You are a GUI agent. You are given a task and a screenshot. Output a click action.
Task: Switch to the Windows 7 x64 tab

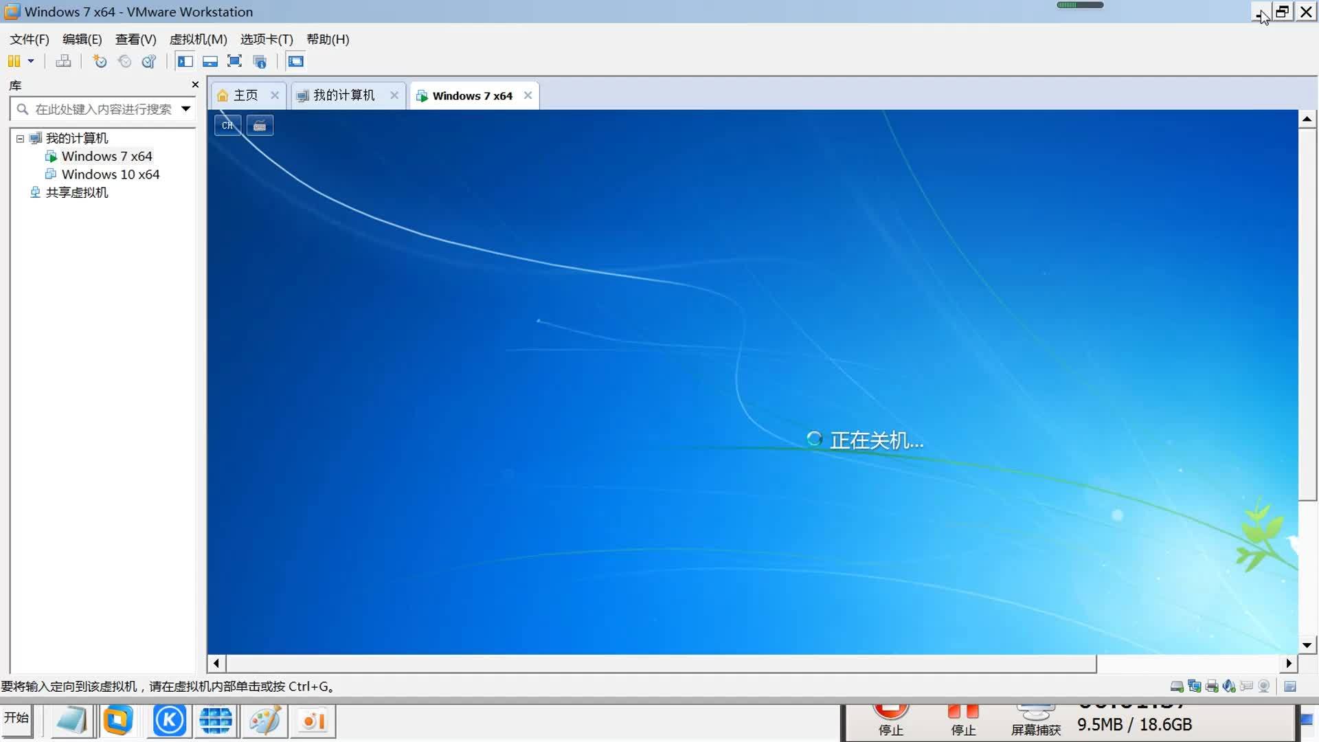click(472, 95)
